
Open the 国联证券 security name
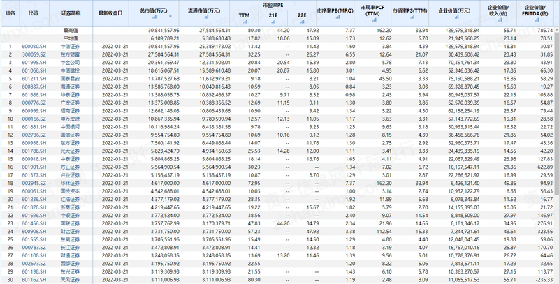pyautogui.click(x=71, y=223)
